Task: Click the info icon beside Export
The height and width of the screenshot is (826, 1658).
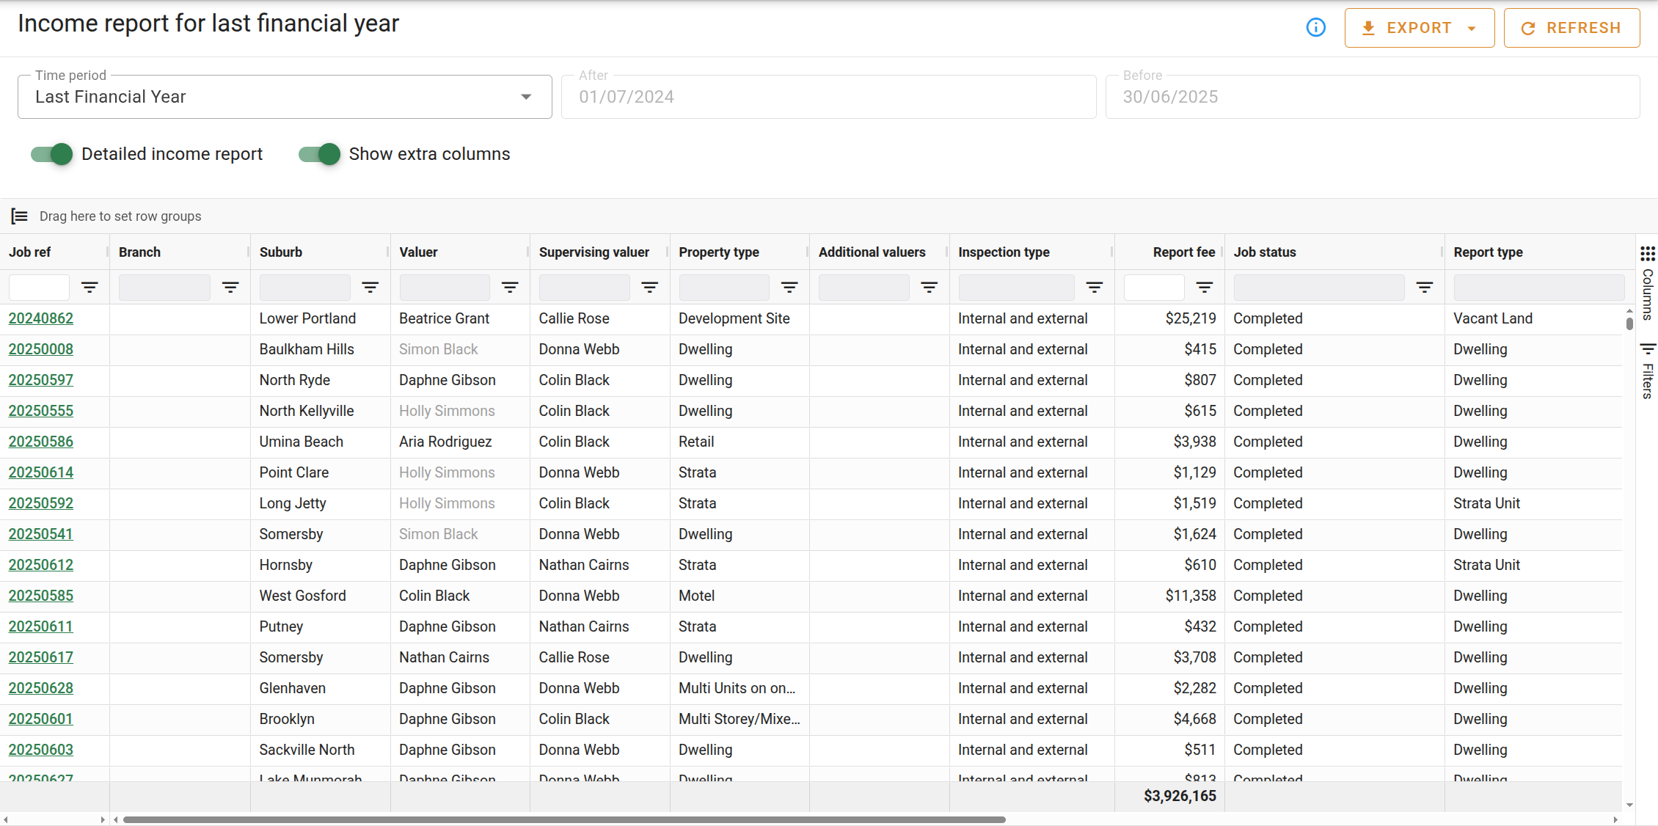Action: click(1315, 28)
